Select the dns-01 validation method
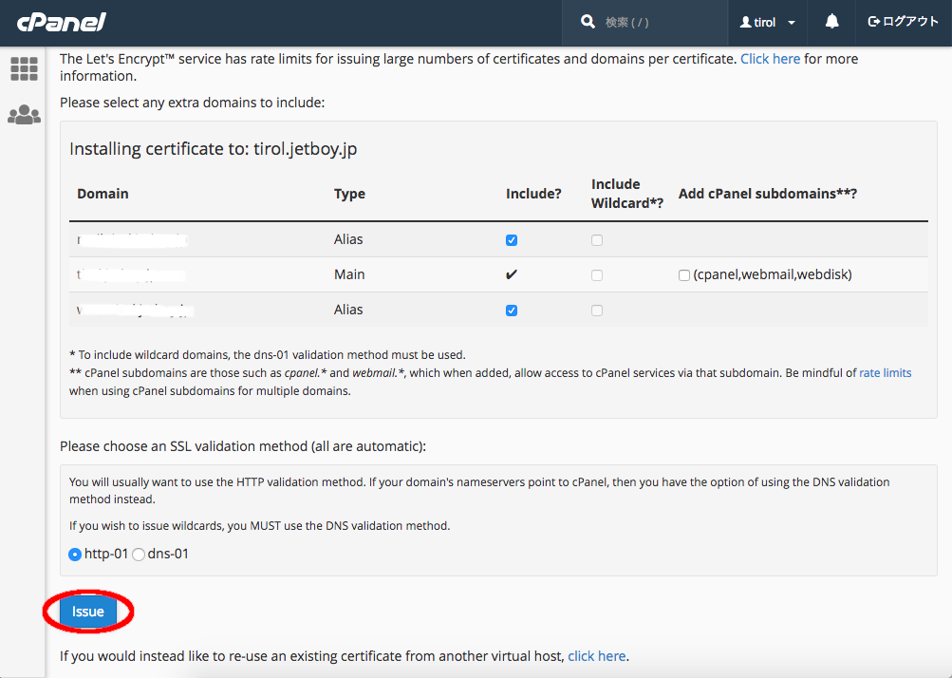 pos(139,555)
